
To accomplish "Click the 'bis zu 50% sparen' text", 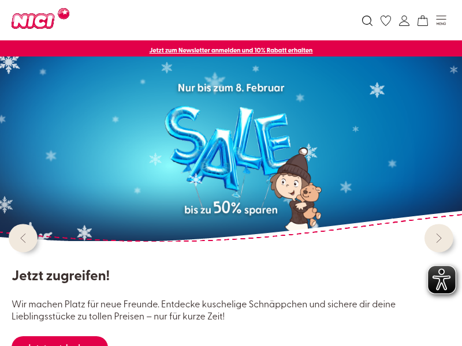I will [x=231, y=208].
